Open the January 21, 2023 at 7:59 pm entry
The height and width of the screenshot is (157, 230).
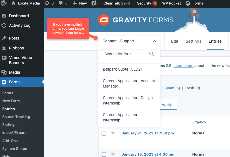click(x=148, y=133)
